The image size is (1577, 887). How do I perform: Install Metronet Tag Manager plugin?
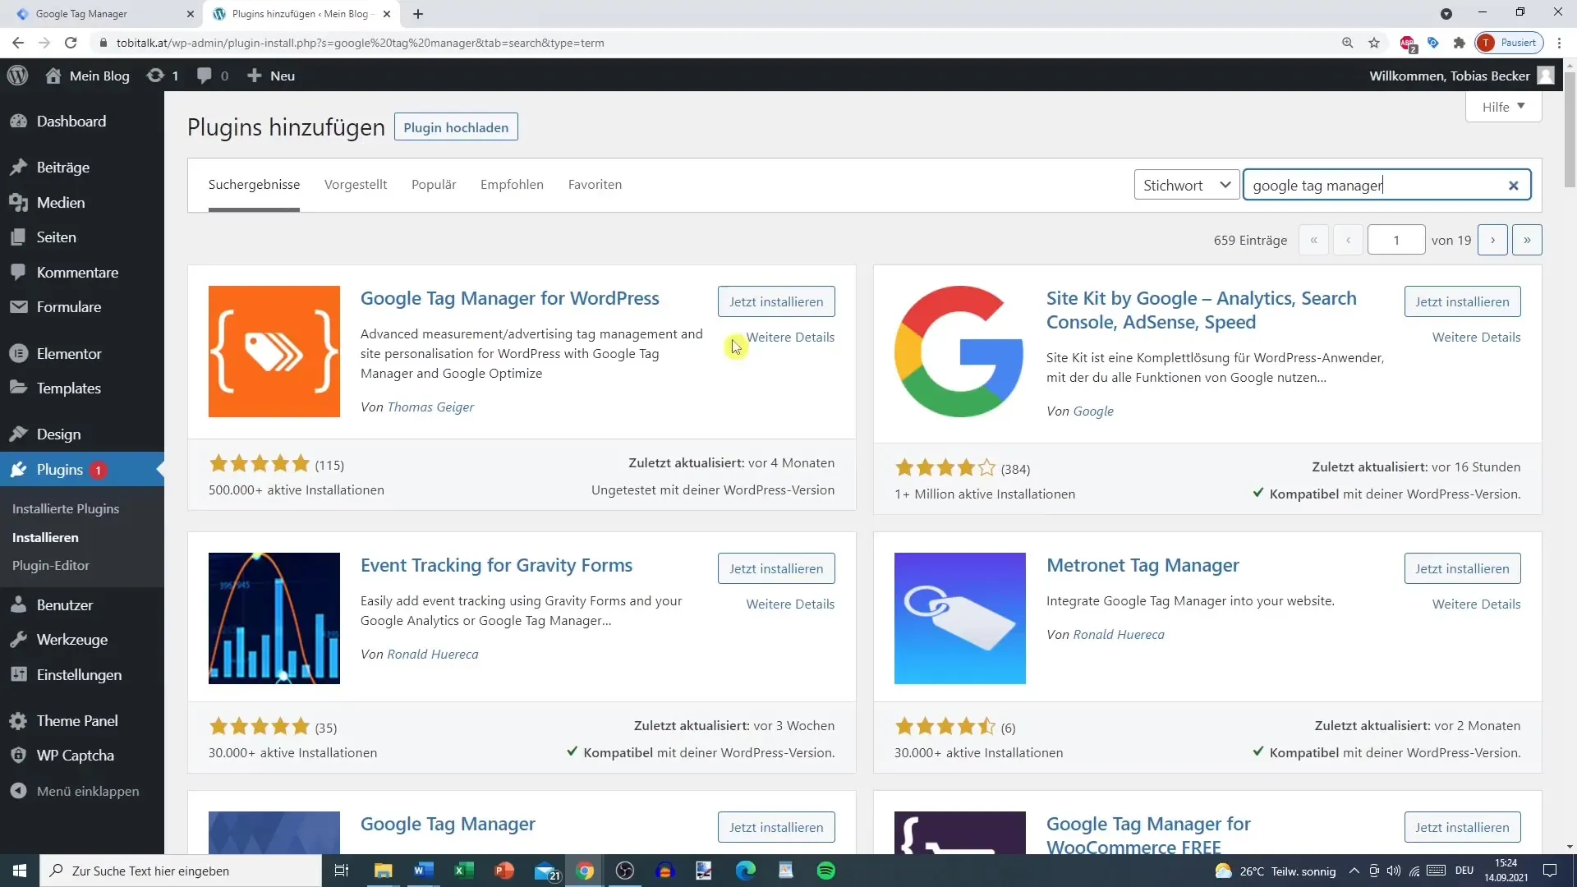[1462, 568]
